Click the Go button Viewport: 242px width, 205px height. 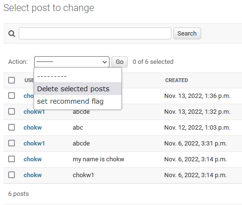click(120, 62)
